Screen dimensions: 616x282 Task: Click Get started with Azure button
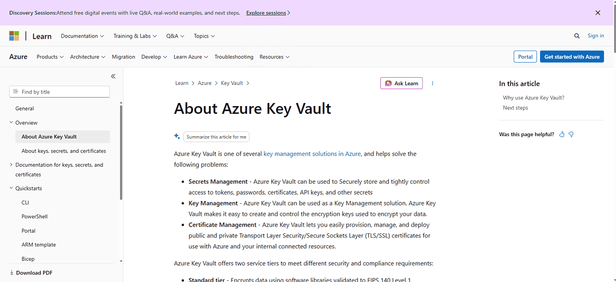pos(571,57)
